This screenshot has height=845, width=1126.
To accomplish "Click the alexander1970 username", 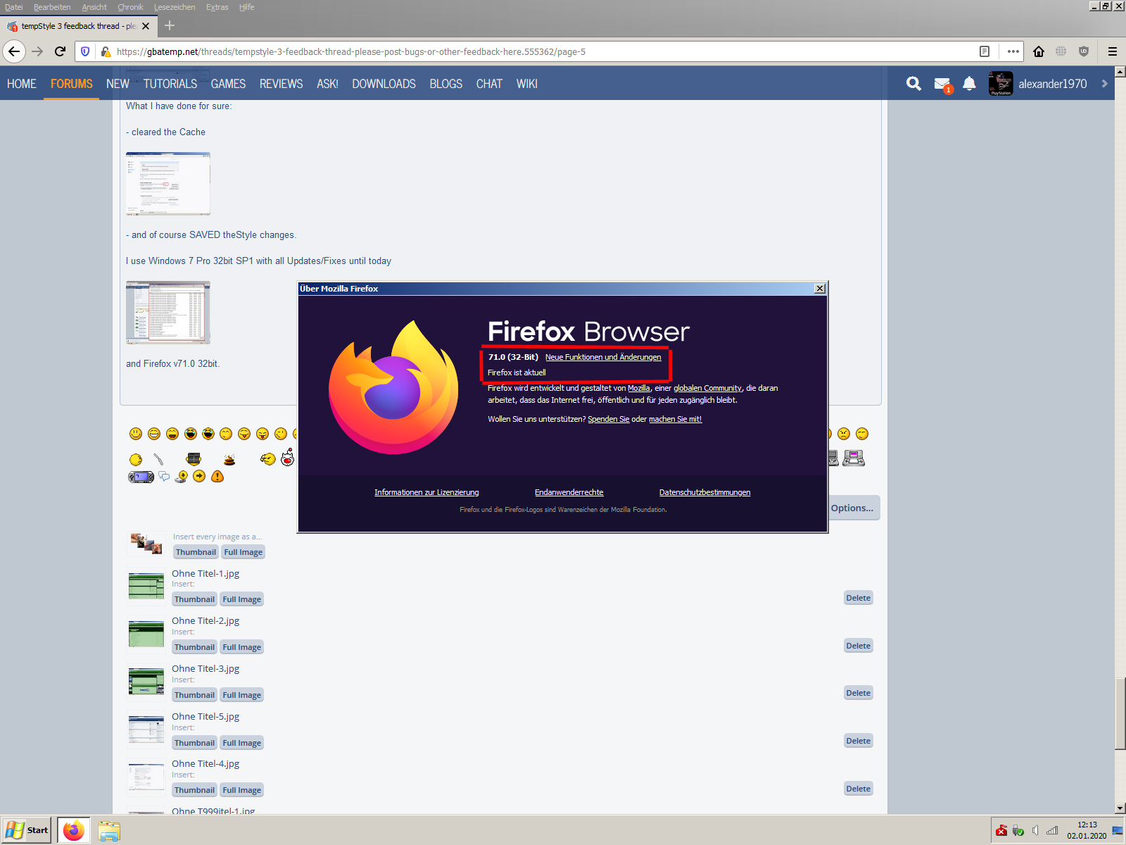I will pyautogui.click(x=1053, y=84).
